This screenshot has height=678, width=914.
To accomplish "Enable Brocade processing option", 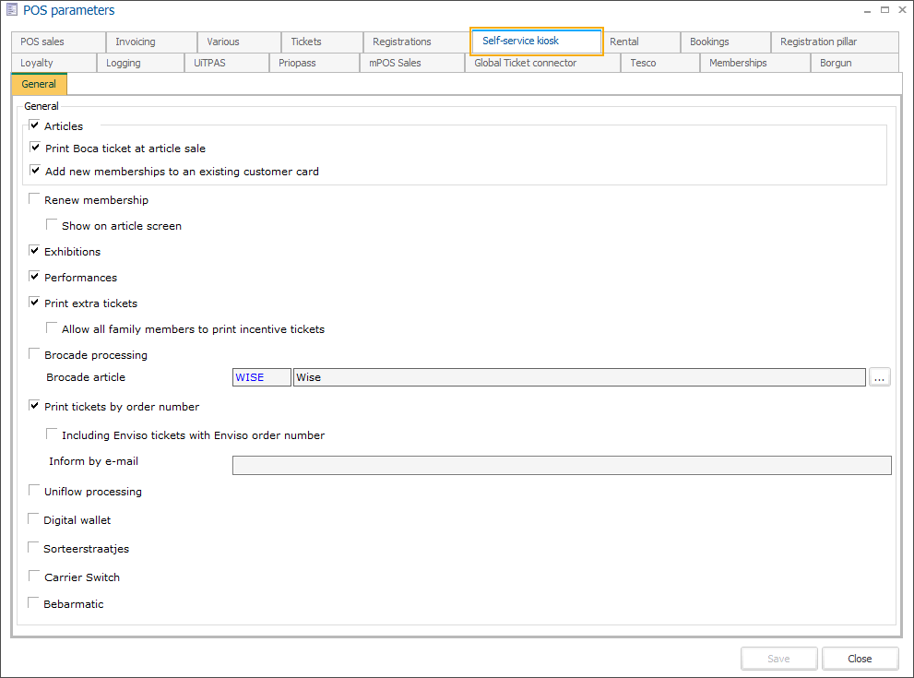I will pyautogui.click(x=35, y=354).
